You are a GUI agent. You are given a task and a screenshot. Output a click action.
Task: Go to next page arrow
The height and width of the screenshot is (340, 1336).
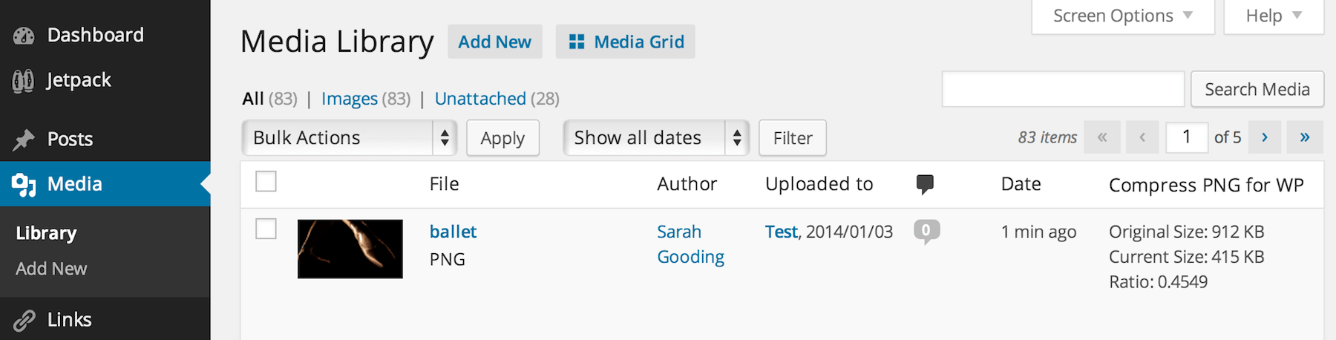[x=1265, y=137]
